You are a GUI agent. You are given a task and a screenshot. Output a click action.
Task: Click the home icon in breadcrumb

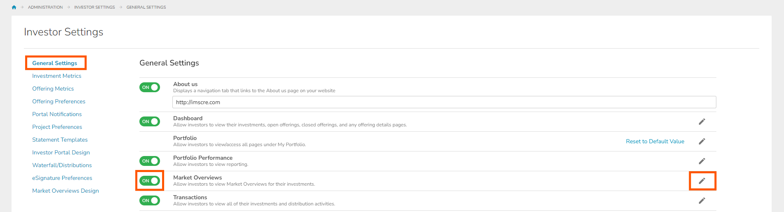(x=14, y=7)
